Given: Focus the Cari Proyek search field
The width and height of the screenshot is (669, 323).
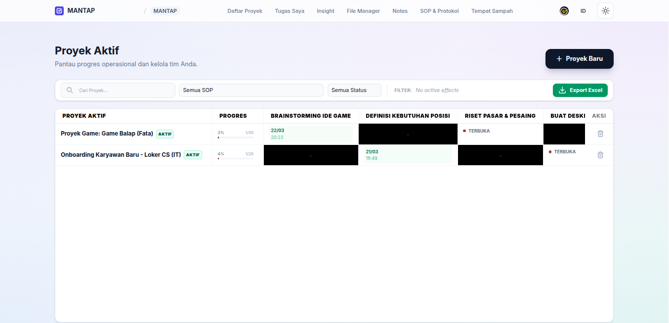Looking at the screenshot, I should (118, 90).
